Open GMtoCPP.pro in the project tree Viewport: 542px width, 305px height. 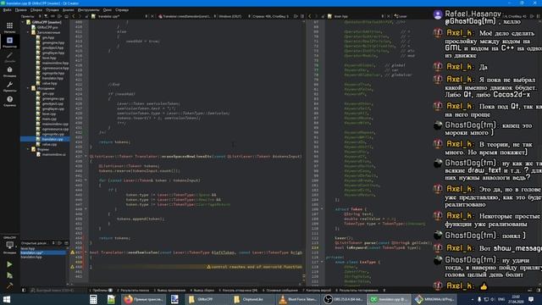pyautogui.click(x=47, y=27)
